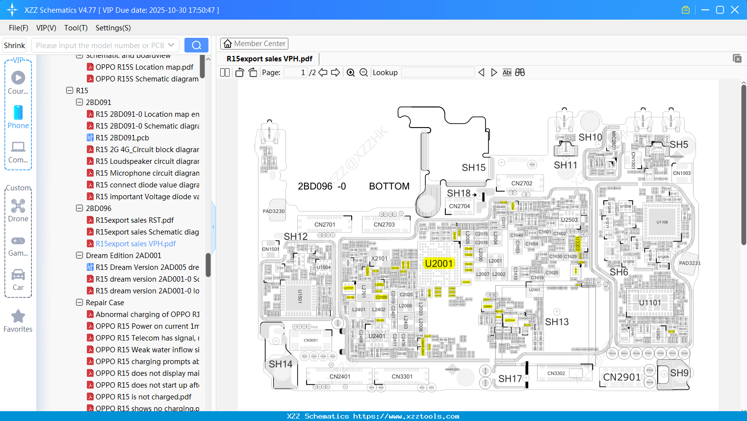The width and height of the screenshot is (747, 421).
Task: Click the binoculars search icon
Action: [x=520, y=72]
